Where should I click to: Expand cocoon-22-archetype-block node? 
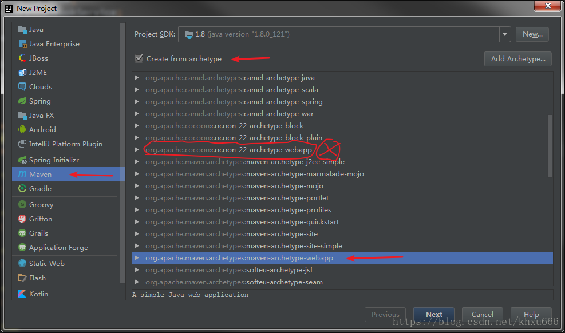coord(137,126)
